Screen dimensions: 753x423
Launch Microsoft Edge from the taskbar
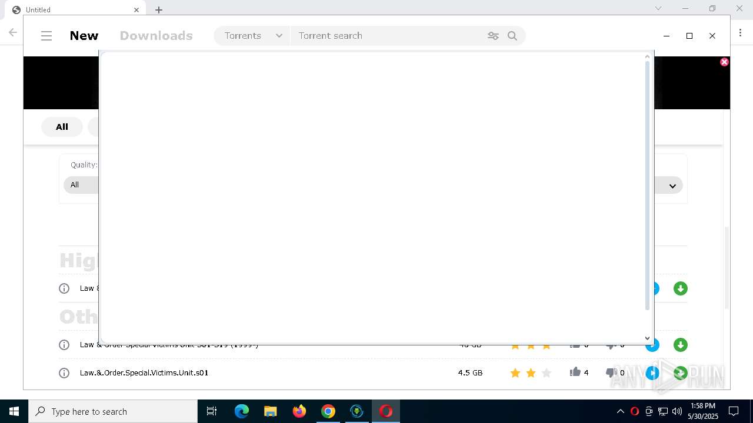point(242,411)
